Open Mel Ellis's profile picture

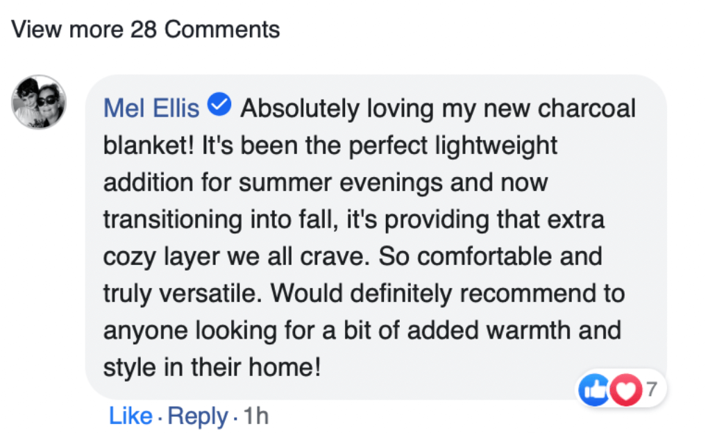pos(40,102)
